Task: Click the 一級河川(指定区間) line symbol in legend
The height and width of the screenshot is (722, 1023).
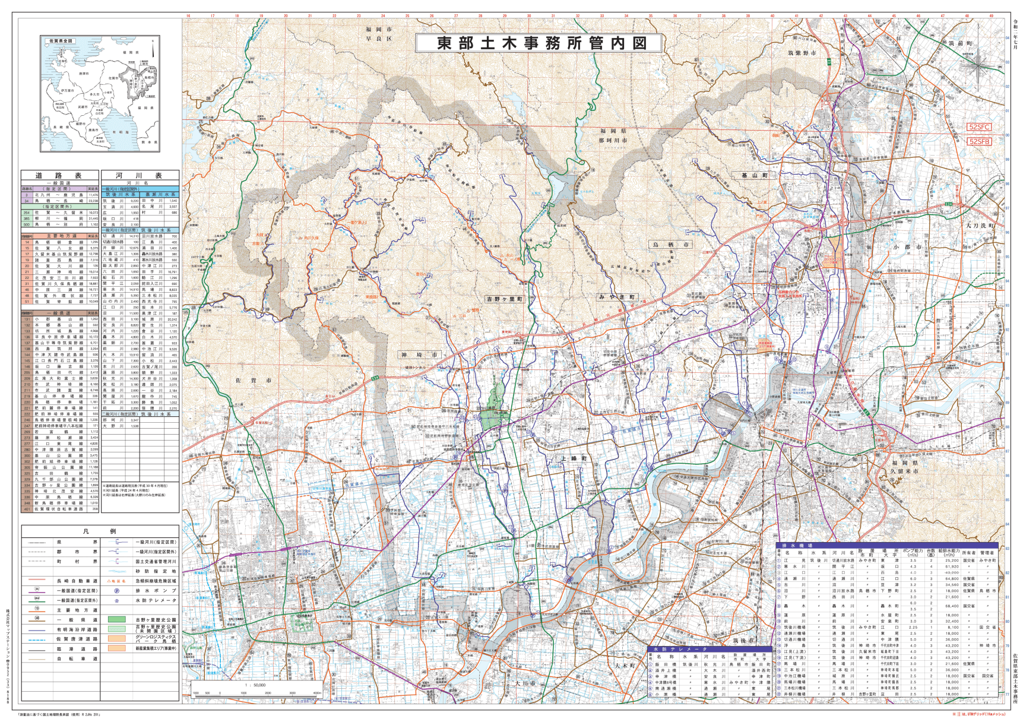Action: (118, 542)
